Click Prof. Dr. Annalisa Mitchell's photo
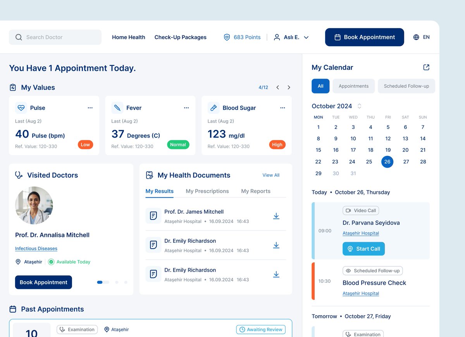465x337 pixels. point(34,206)
